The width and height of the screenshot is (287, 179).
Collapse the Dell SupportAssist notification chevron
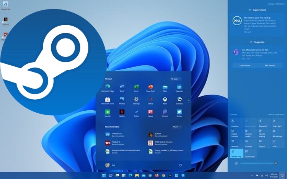tap(282, 19)
